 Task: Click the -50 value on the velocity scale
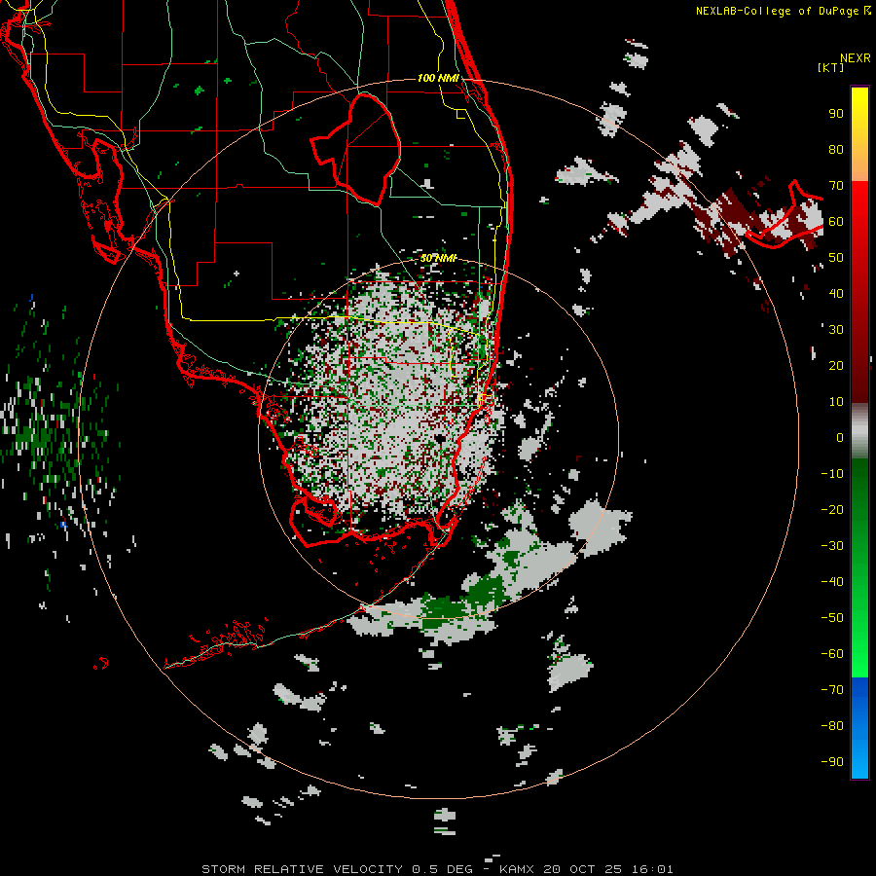(x=832, y=618)
